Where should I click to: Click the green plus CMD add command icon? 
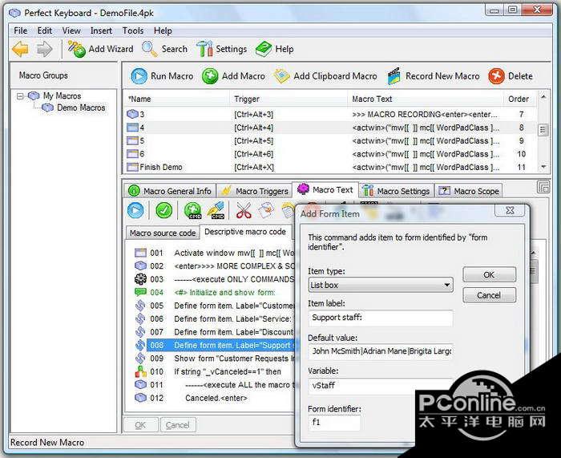193,210
